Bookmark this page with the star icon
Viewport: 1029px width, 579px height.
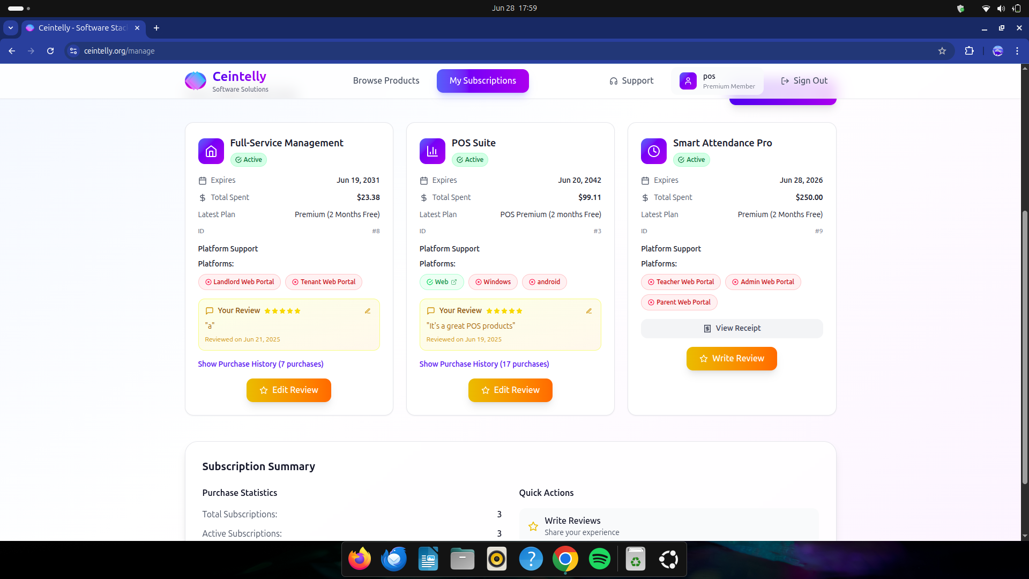click(942, 51)
